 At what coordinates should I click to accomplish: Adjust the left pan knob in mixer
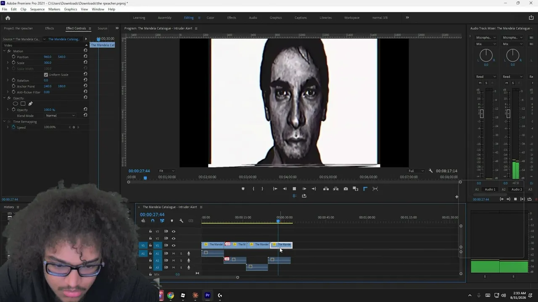point(486,55)
